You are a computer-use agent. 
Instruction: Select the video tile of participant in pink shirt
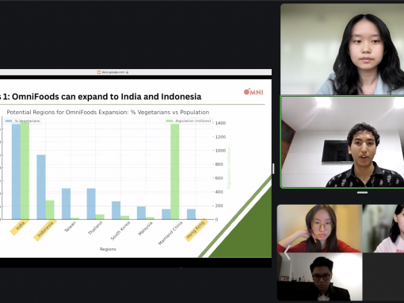click(383, 228)
